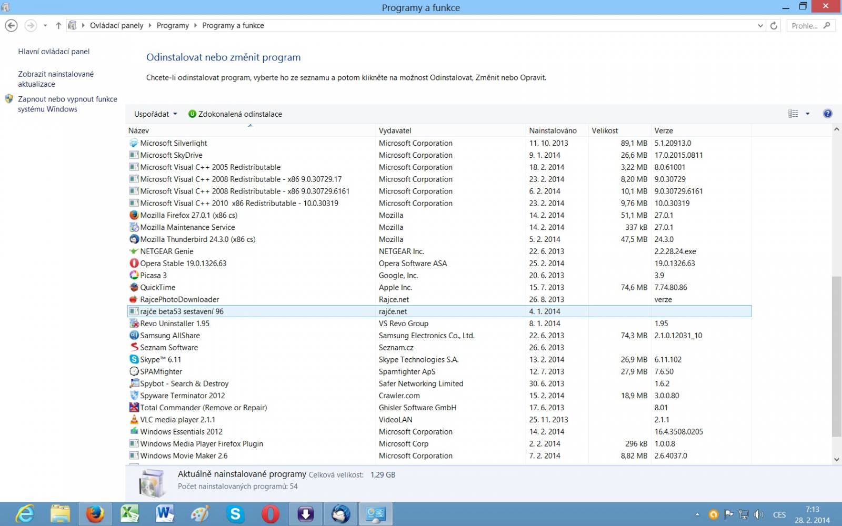Viewport: 842px width, 526px height.
Task: Open the Uspořádat dropdown menu
Action: [155, 114]
